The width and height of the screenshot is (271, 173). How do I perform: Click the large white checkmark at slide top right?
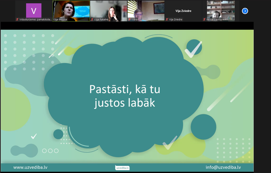pyautogui.click(x=193, y=49)
